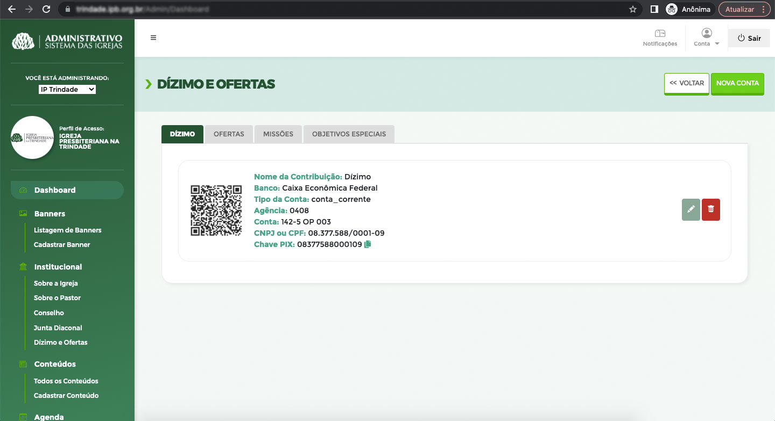Log out using the Sair button
Image resolution: width=775 pixels, height=421 pixels.
click(749, 38)
